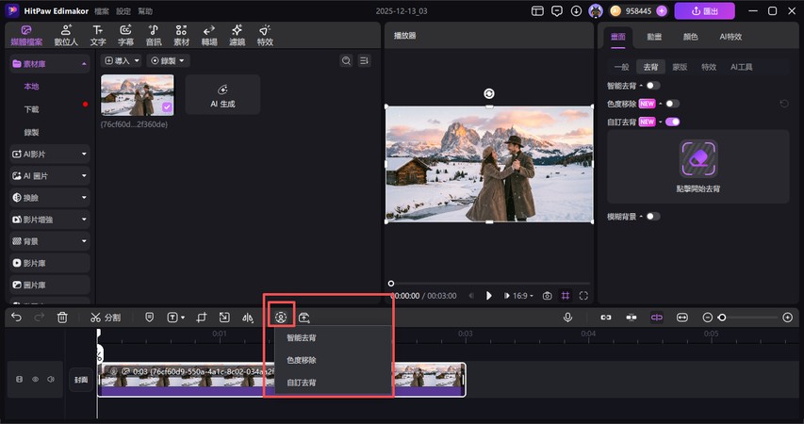Toggle the 智能去背 switch on
The height and width of the screenshot is (424, 804).
click(653, 86)
